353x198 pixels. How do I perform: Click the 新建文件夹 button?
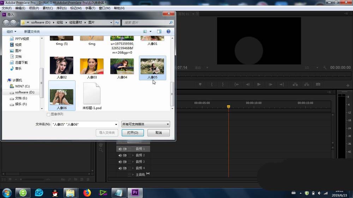point(32,31)
